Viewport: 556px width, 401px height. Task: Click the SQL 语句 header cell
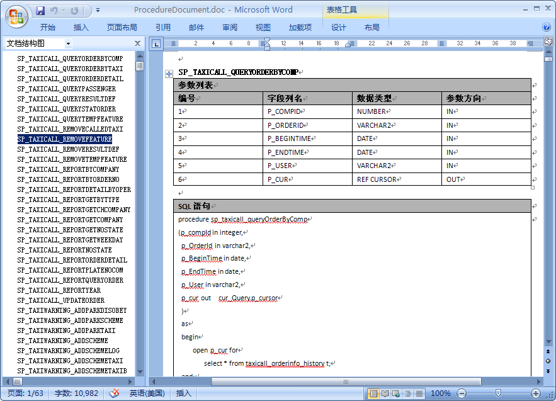pyautogui.click(x=352, y=206)
